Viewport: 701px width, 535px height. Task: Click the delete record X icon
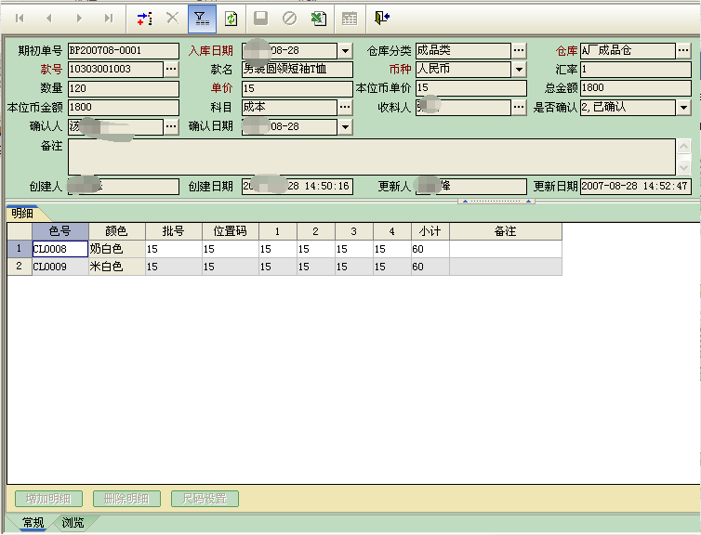pos(172,18)
